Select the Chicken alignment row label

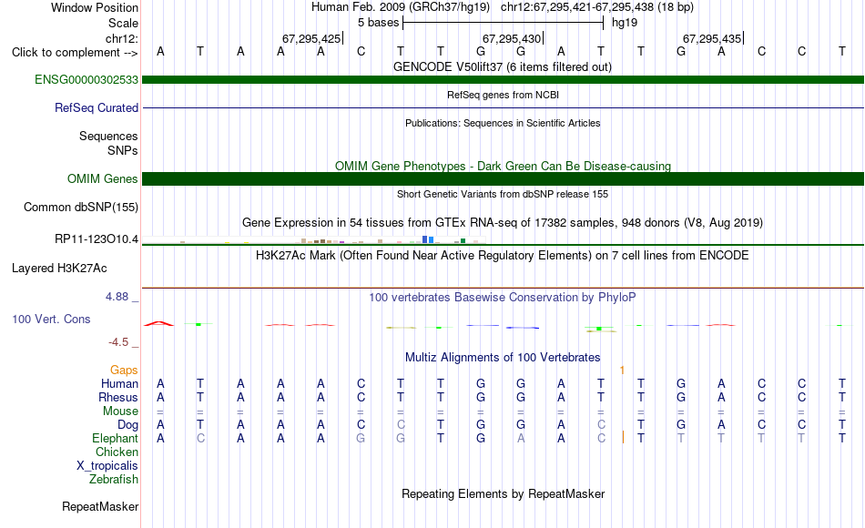pyautogui.click(x=117, y=452)
